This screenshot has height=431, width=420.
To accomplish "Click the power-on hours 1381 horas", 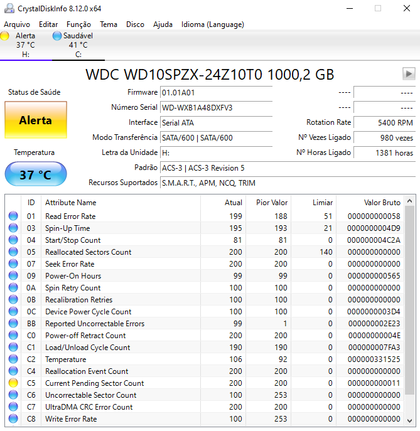I will point(384,153).
